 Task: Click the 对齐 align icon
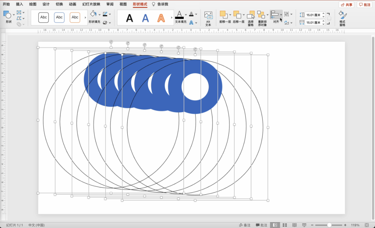click(x=275, y=15)
